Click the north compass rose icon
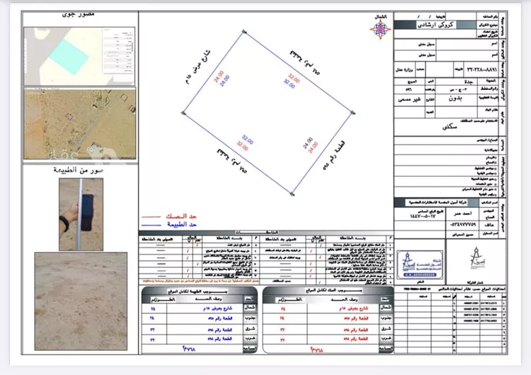The width and height of the screenshot is (531, 375). (380, 30)
